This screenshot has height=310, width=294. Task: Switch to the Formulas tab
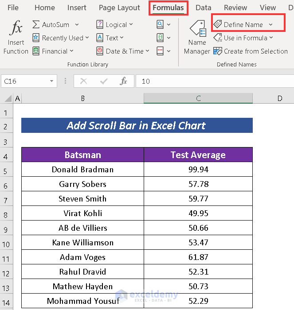point(168,8)
